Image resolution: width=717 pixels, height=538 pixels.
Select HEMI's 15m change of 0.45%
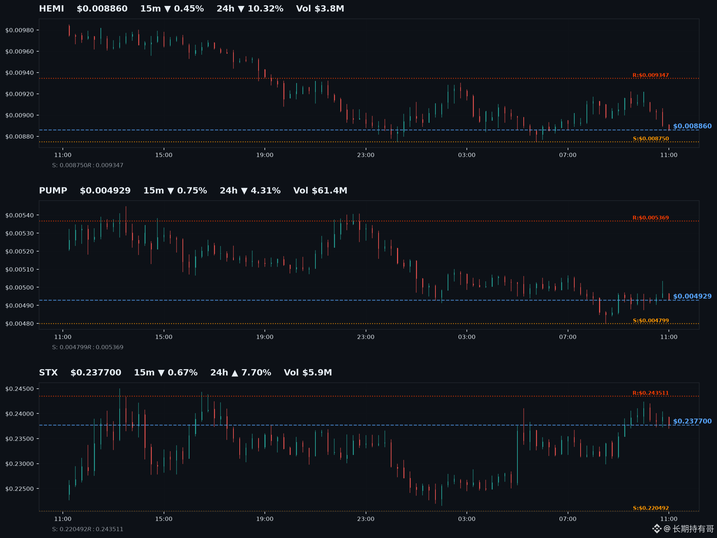tap(172, 9)
